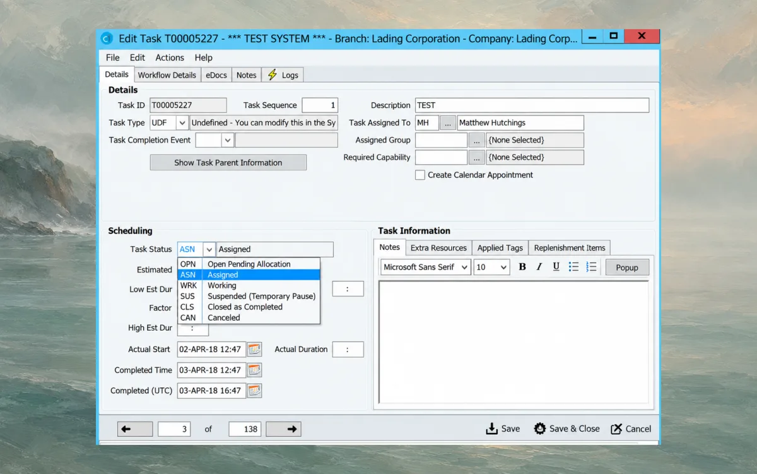This screenshot has height=474, width=757.
Task: Collapse the Task Status dropdown arrow
Action: (x=209, y=249)
